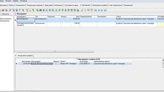Sort by the Цена column header

(x=75, y=17)
